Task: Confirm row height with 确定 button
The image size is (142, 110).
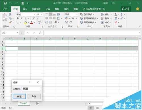Action: [x=19, y=96]
